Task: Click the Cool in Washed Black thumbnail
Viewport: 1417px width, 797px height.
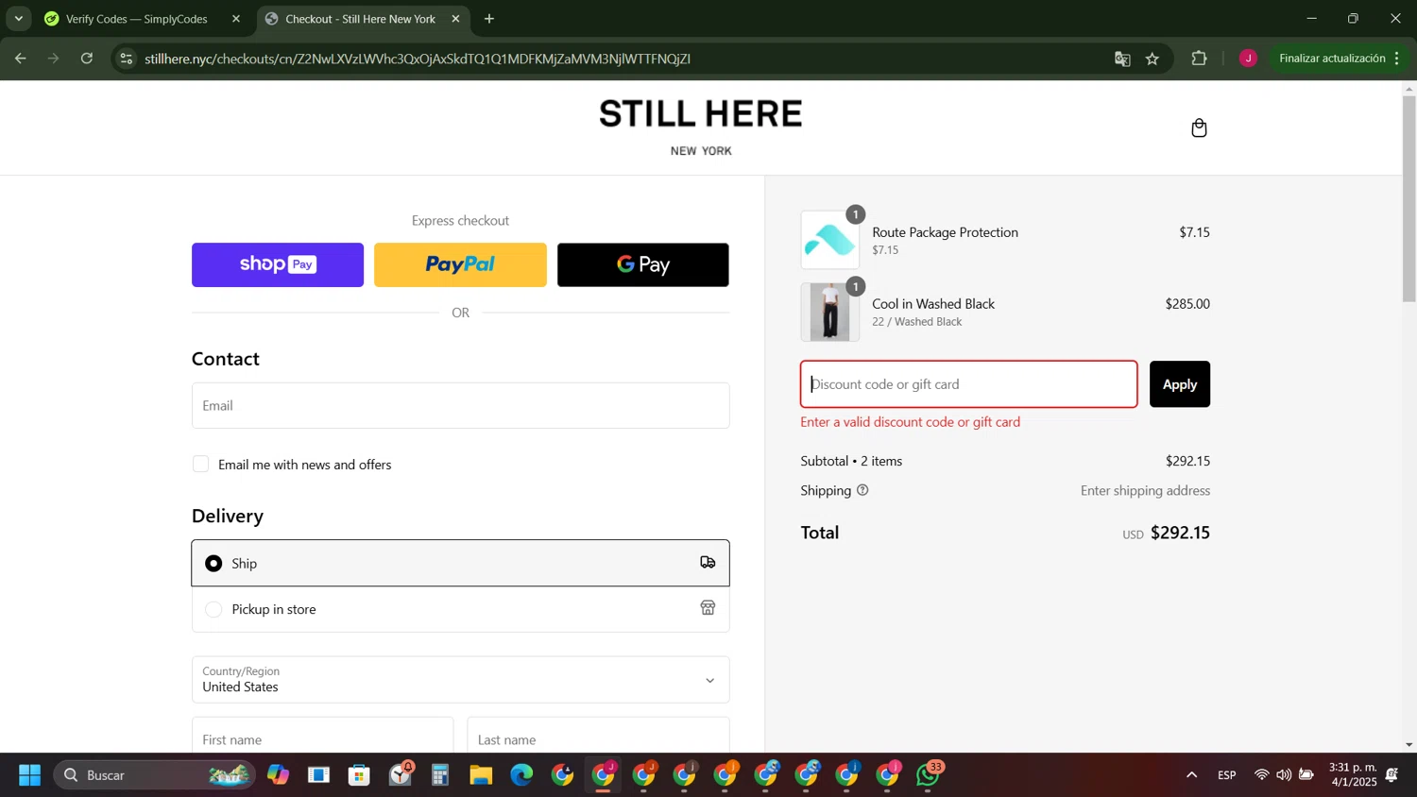Action: pyautogui.click(x=830, y=312)
